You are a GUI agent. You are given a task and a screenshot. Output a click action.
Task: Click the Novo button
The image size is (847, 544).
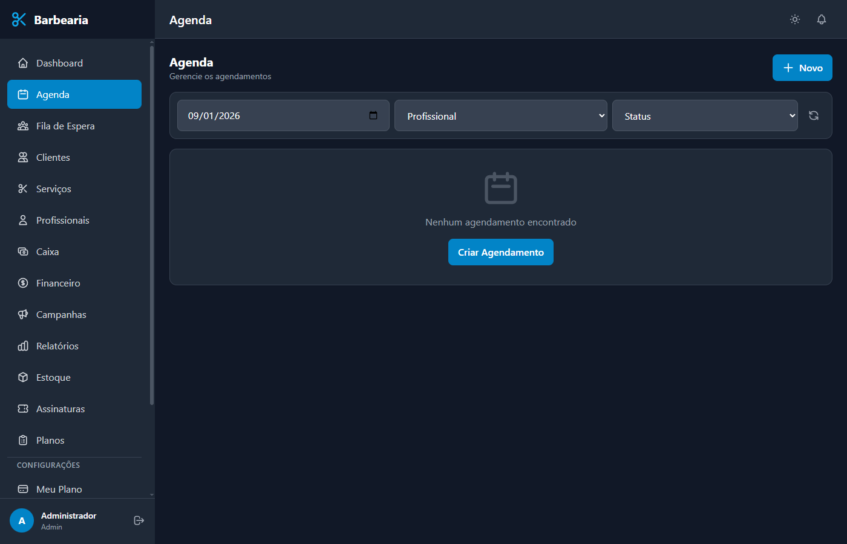pyautogui.click(x=802, y=68)
